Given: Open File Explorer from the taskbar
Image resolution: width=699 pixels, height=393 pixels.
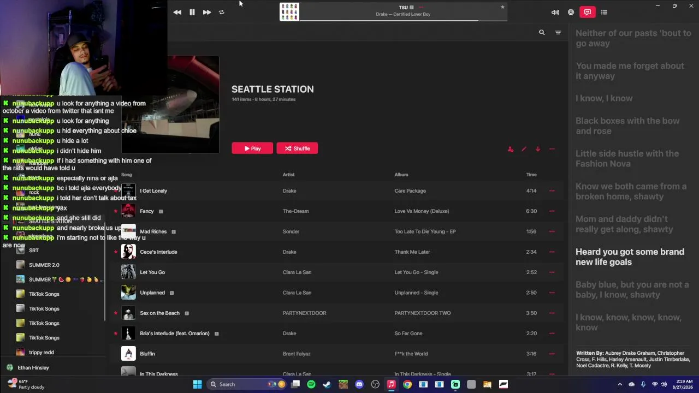Looking at the screenshot, I should (487, 384).
